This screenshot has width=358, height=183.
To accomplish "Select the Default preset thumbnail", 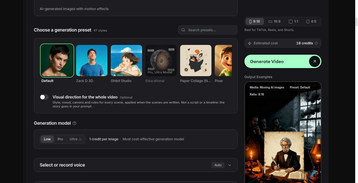I will tap(57, 61).
